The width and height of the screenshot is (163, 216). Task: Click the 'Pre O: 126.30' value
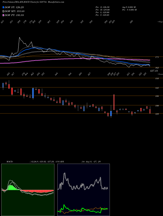tap(102, 7)
